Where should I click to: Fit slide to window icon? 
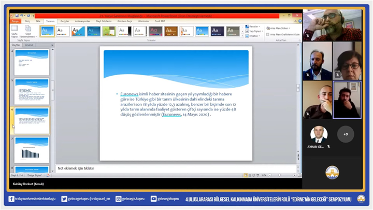pos(299,175)
